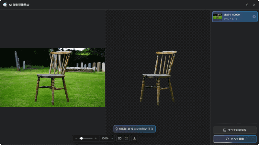Click the AI 自動背景除去 title text
The height and width of the screenshot is (145, 259).
pos(19,5)
